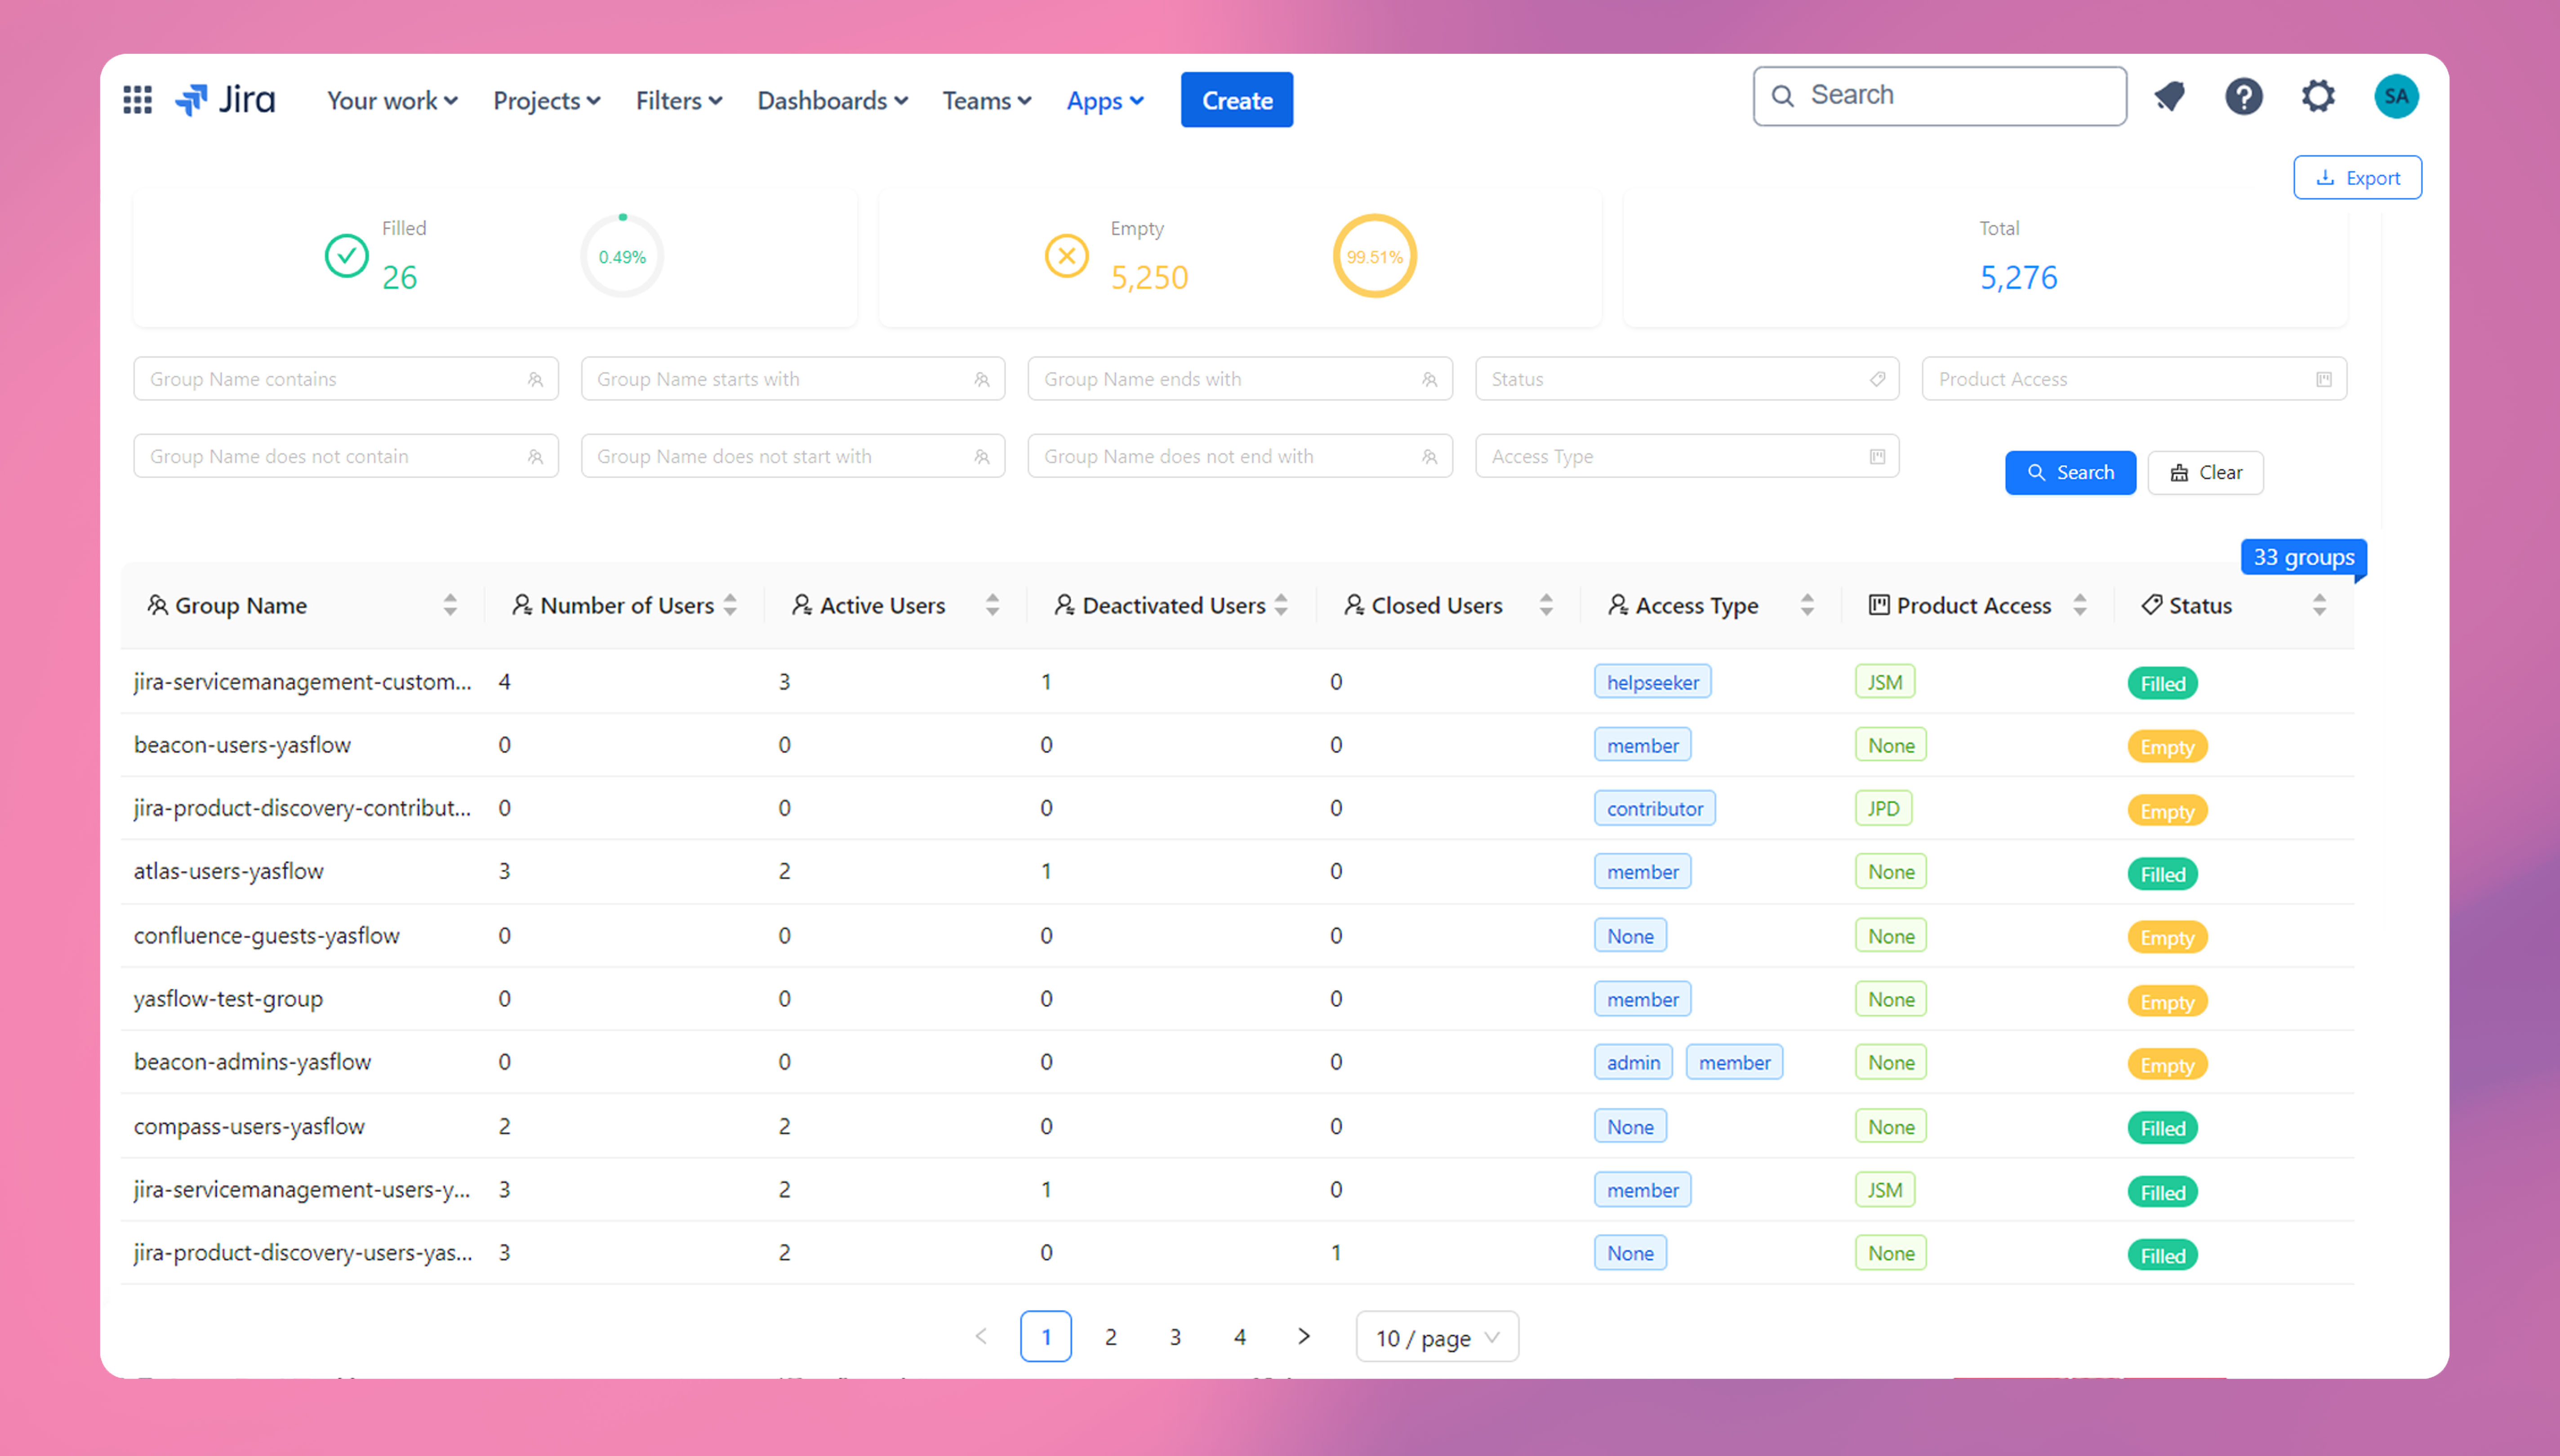Open the Projects menu
This screenshot has height=1456, width=2560.
click(x=546, y=101)
